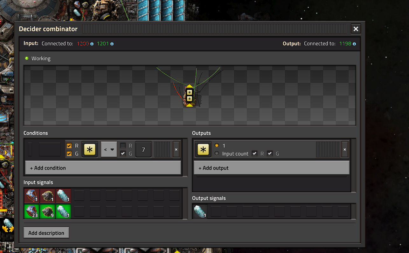This screenshot has height=253, width=409.
Task: Toggle output Input count R checkbox
Action: [x=254, y=154]
